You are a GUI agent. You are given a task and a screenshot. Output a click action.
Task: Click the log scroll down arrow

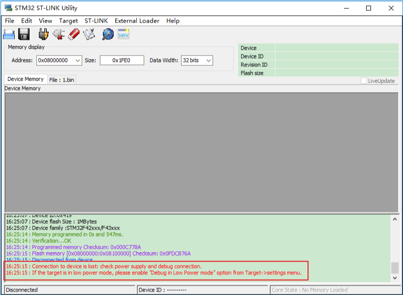coord(395,278)
